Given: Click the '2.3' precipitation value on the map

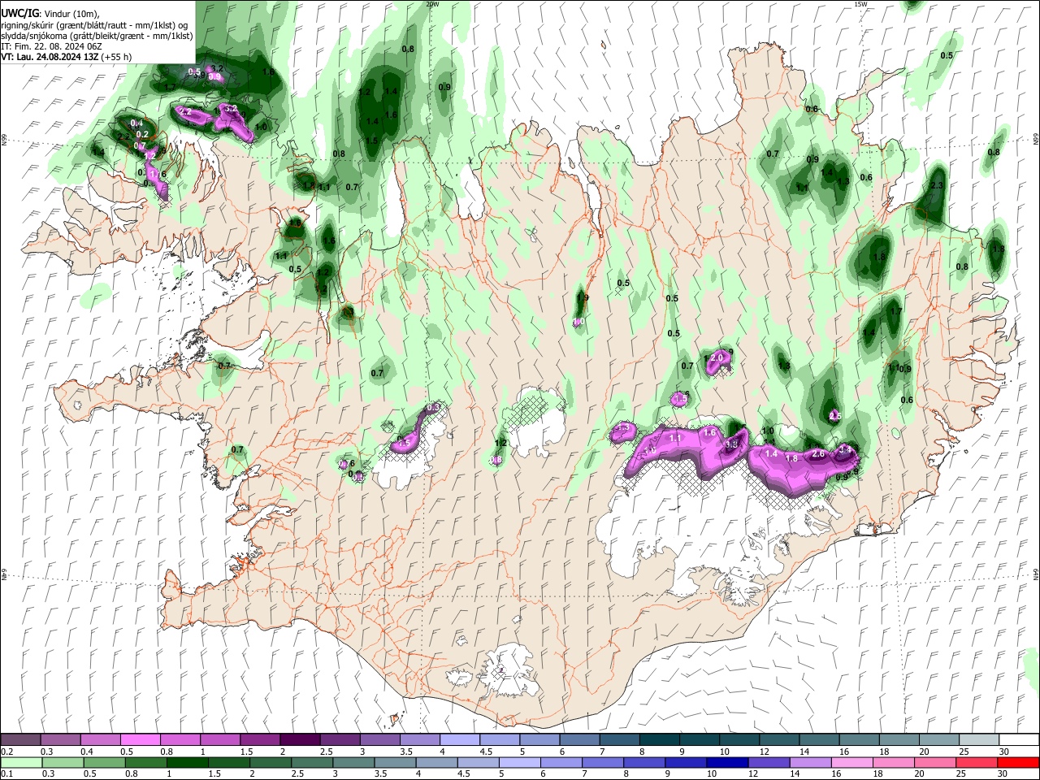Looking at the screenshot, I should (x=936, y=185).
